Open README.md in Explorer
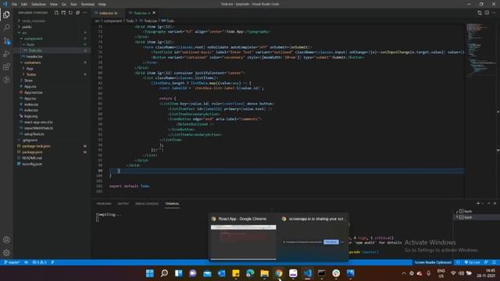The height and width of the screenshot is (281, 500). [32, 158]
